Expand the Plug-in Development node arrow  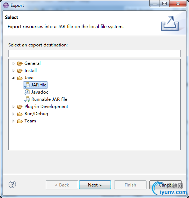(13, 107)
